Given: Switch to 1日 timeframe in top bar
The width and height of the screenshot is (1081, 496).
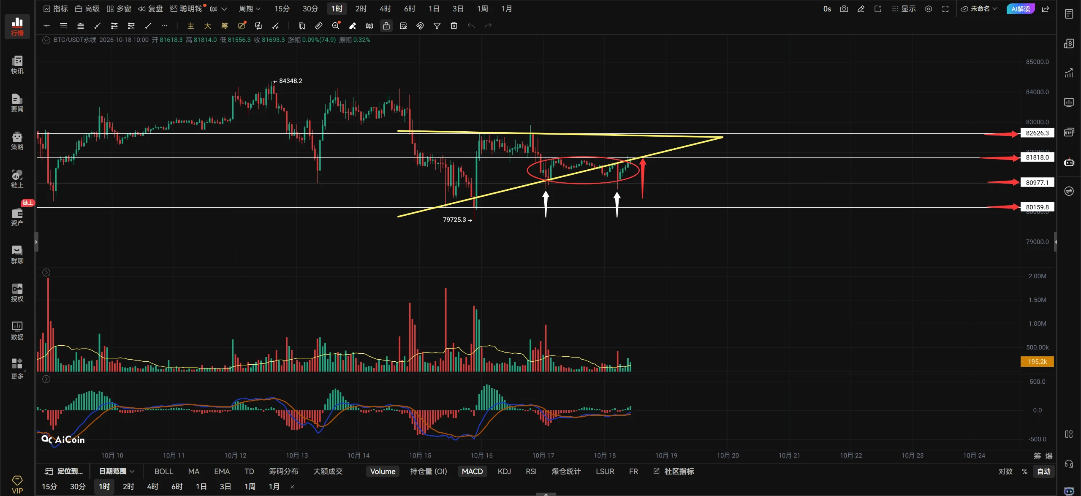Looking at the screenshot, I should 434,9.
